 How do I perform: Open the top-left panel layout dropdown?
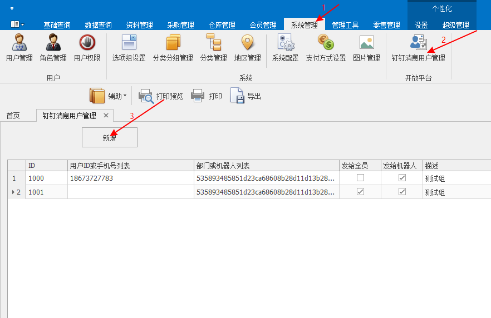(x=17, y=24)
